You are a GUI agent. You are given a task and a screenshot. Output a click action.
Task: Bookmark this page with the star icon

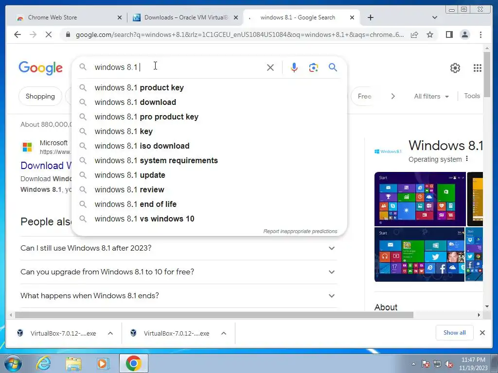(430, 34)
